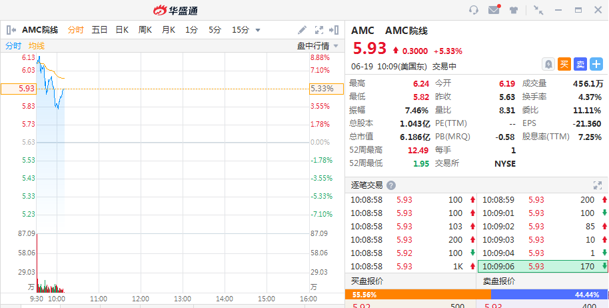Set price alert bell icon
This screenshot has height=308, width=609.
(548, 64)
